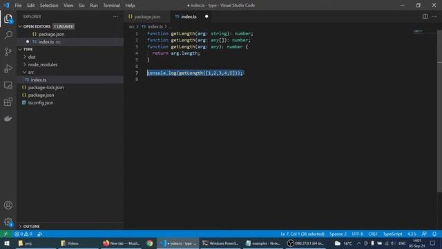
Task: Open the Search view in activity bar
Action: [x=8, y=35]
